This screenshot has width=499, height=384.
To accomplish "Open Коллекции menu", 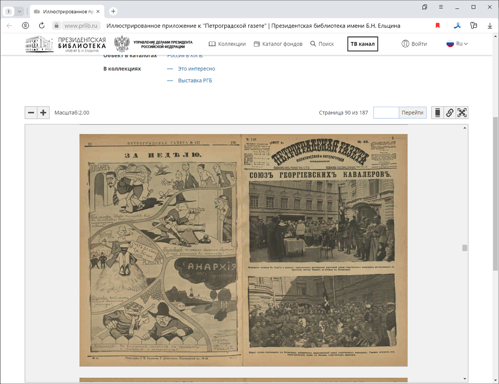I will point(227,44).
